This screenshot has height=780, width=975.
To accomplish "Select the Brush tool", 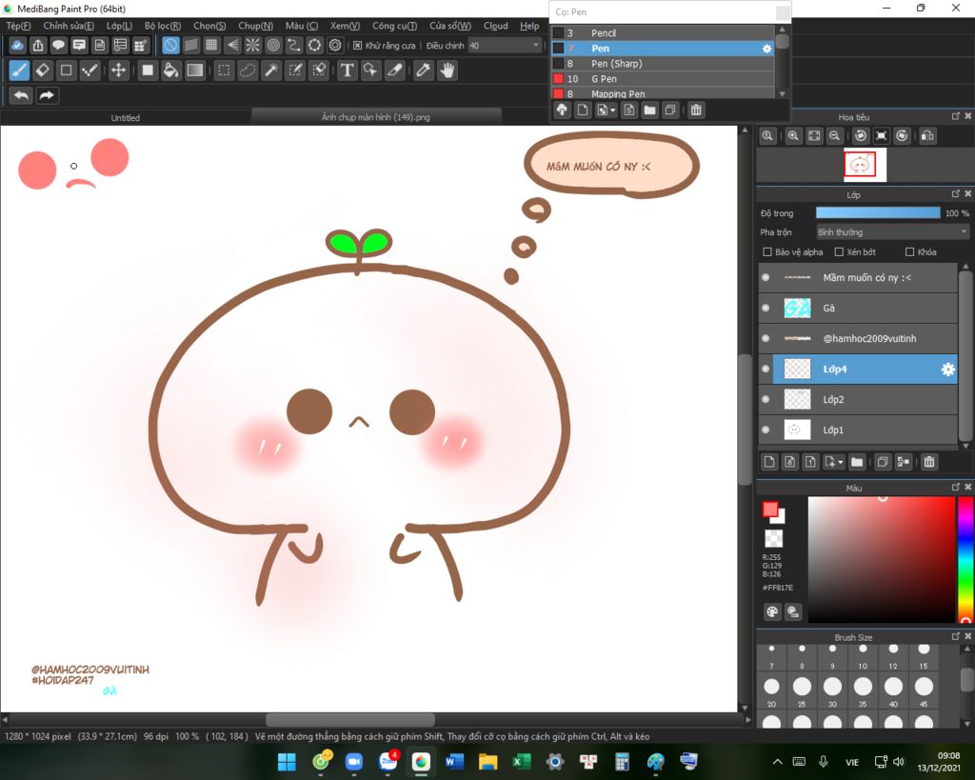I will 19,70.
